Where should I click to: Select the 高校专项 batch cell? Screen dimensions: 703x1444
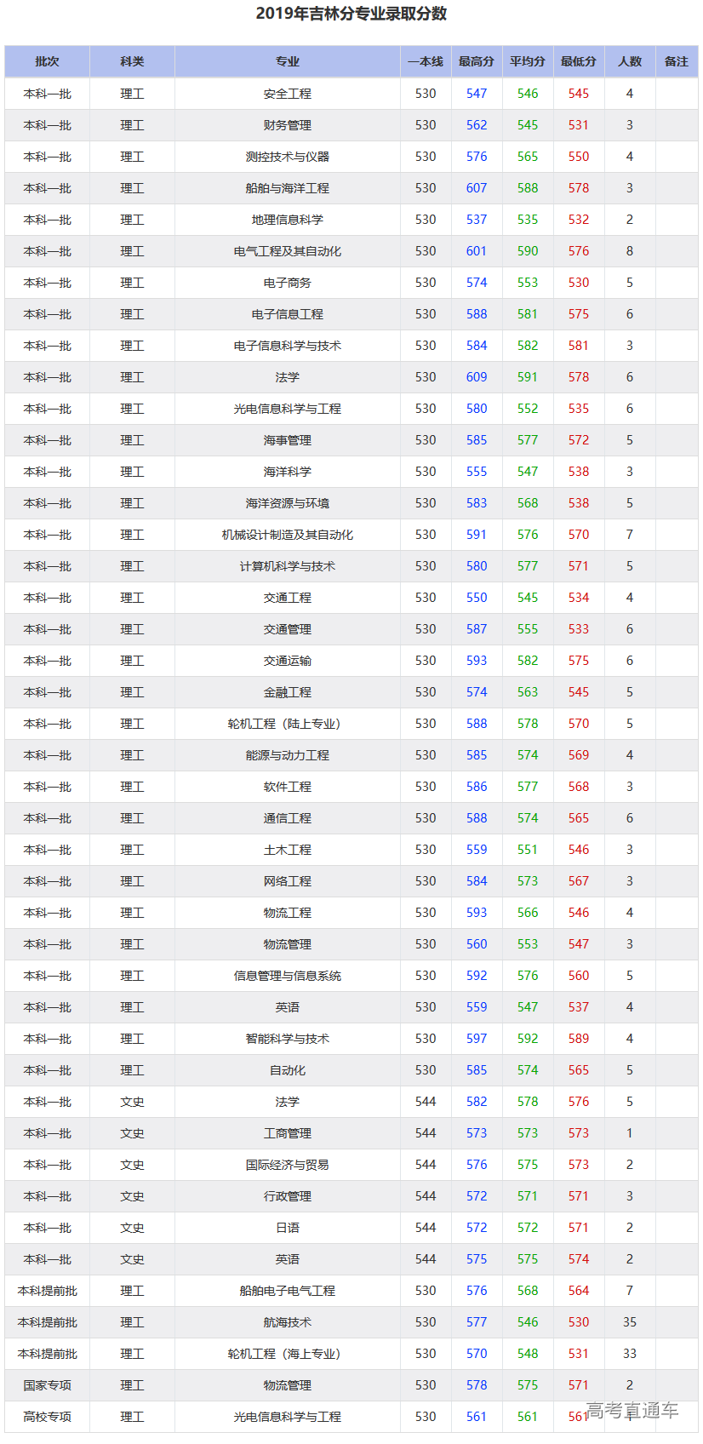tap(47, 1417)
